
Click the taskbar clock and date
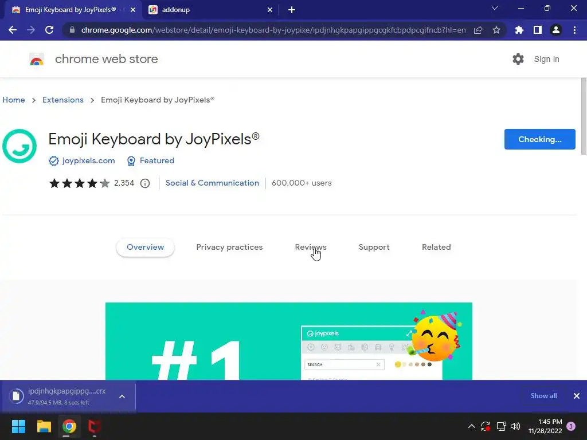tap(545, 426)
